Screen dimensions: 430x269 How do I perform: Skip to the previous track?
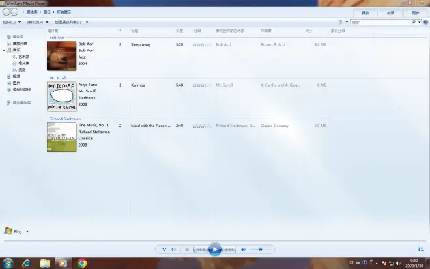click(202, 249)
